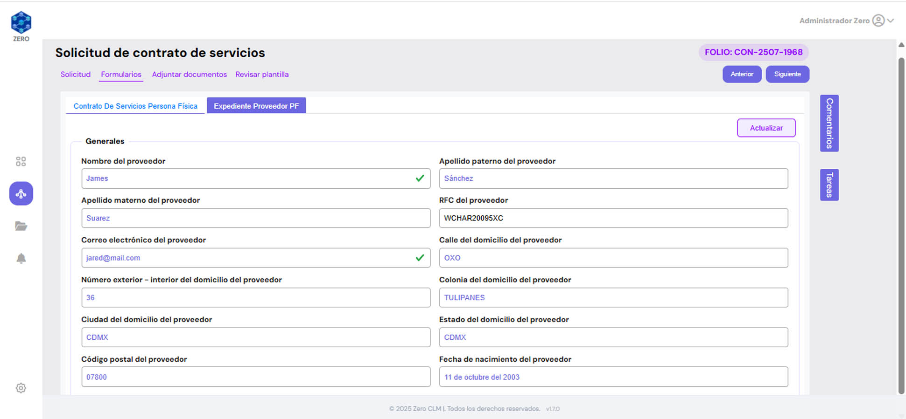Open the folder icon in sidebar
The height and width of the screenshot is (419, 906).
[x=21, y=226]
